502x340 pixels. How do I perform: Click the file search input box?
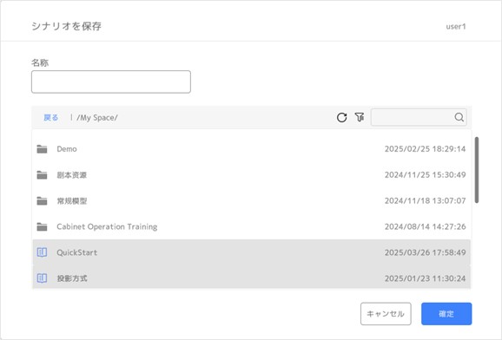pyautogui.click(x=419, y=117)
